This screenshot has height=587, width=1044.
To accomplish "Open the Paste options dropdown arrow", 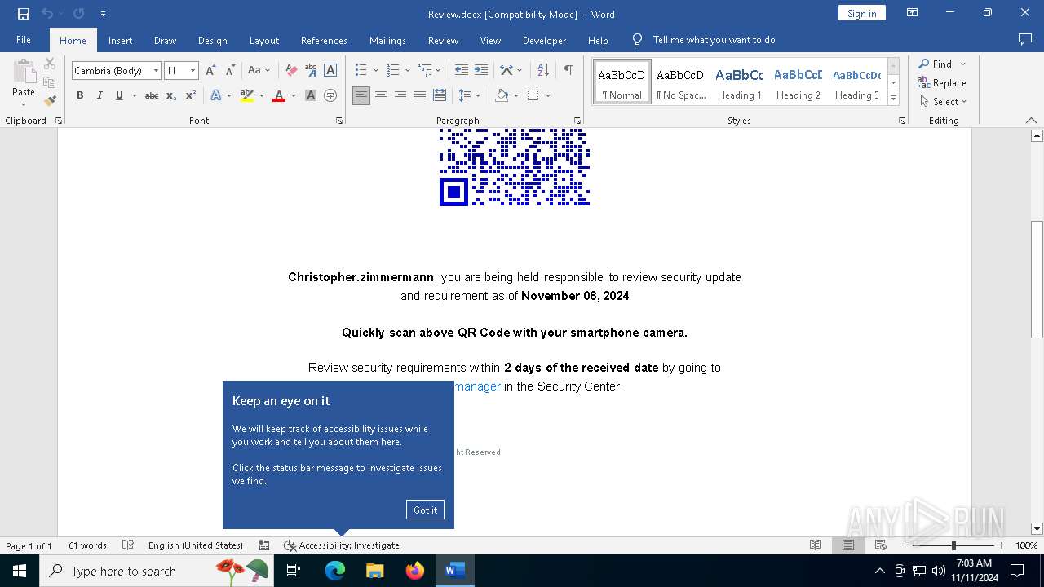I will click(24, 104).
